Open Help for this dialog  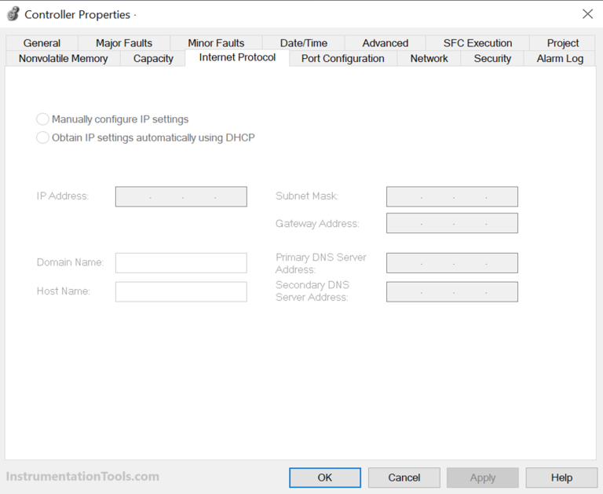tap(562, 478)
